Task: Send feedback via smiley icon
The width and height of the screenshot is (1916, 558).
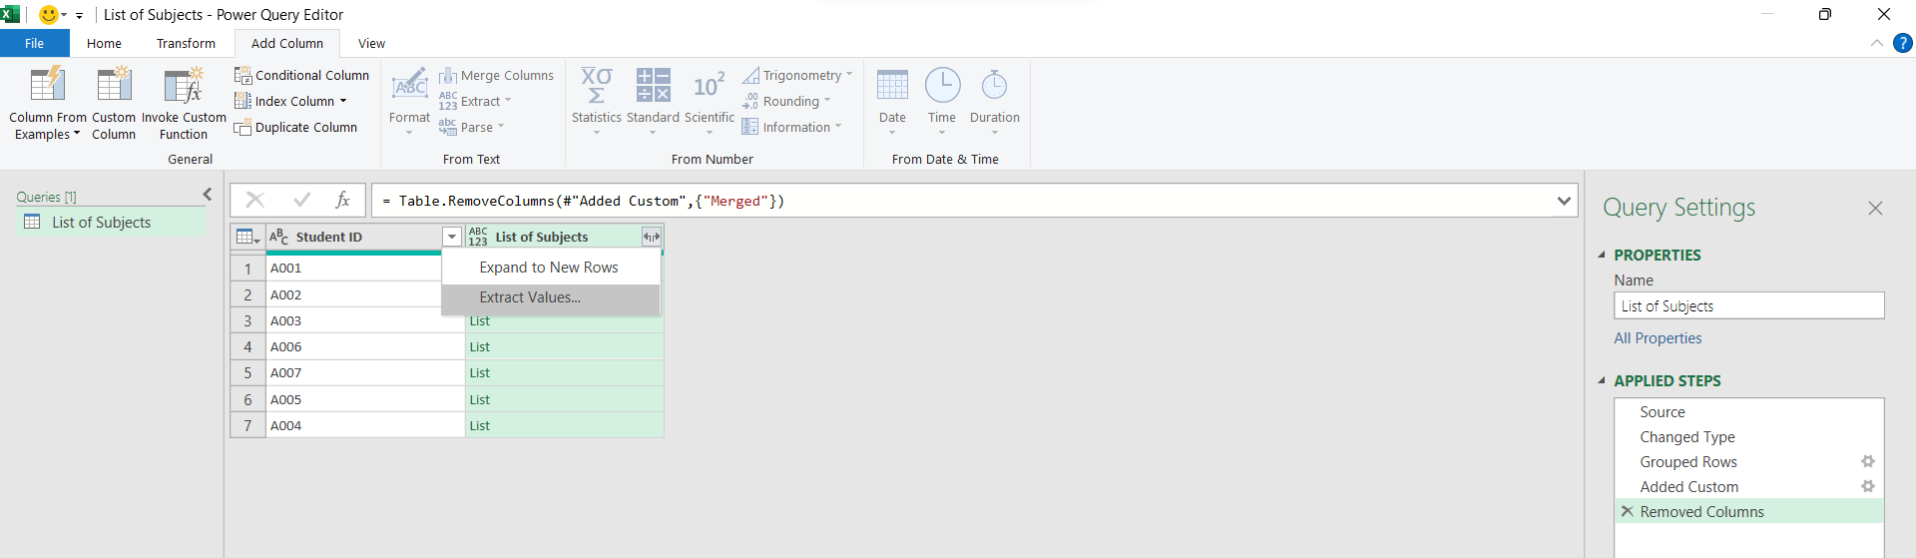Action: (x=48, y=14)
